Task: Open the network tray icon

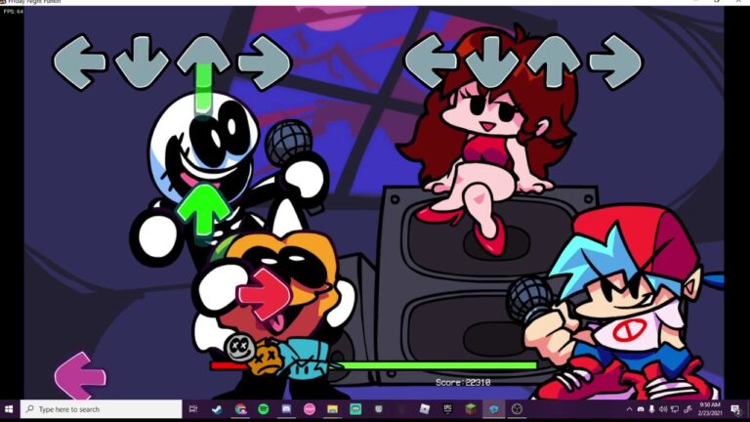Action: coord(675,409)
